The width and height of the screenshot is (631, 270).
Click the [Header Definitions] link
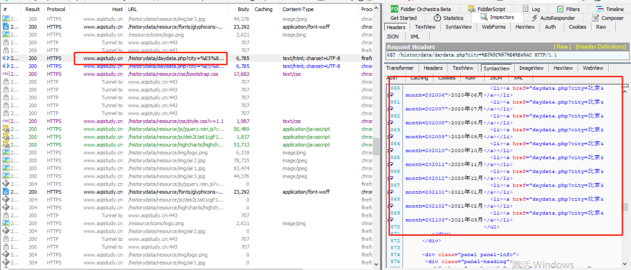pyautogui.click(x=601, y=47)
